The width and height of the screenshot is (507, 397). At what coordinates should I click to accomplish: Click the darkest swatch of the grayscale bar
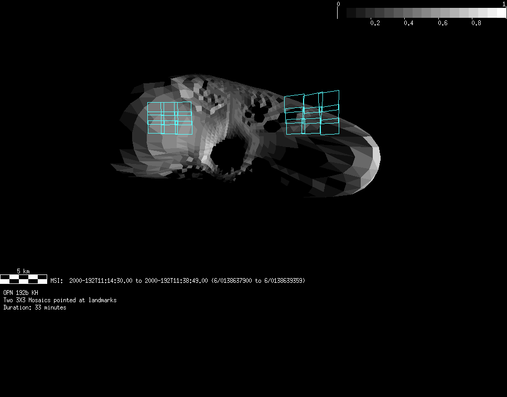tap(351, 13)
